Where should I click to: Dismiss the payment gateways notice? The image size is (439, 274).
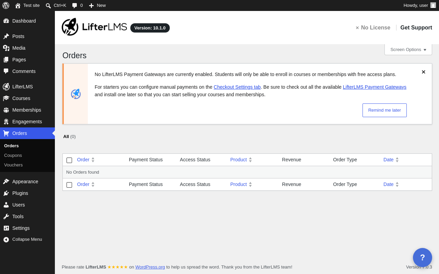point(424,72)
